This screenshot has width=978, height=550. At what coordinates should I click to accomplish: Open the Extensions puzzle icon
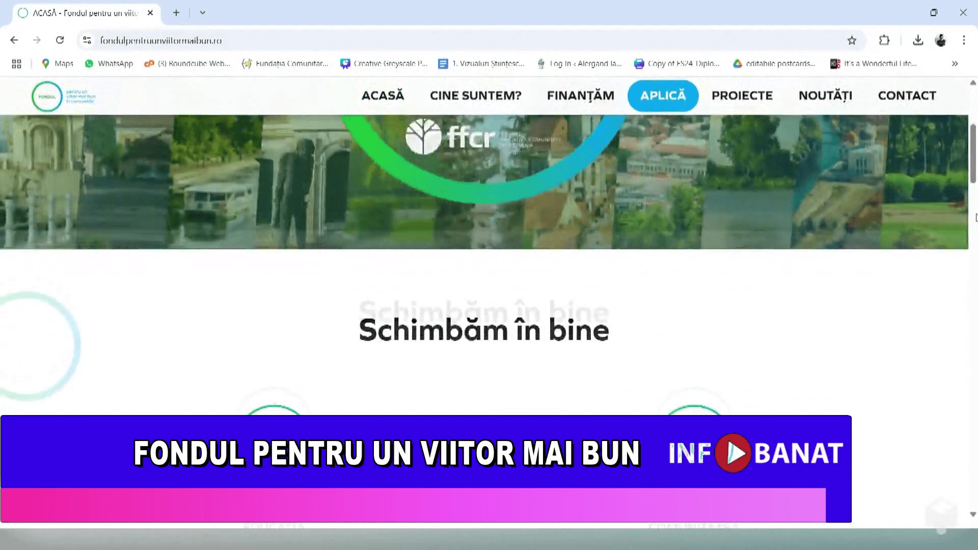click(x=884, y=40)
